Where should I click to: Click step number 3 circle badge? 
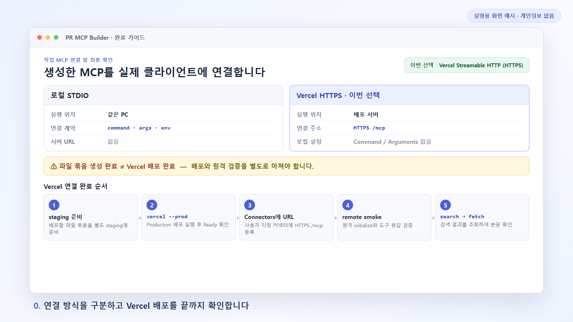pyautogui.click(x=250, y=205)
